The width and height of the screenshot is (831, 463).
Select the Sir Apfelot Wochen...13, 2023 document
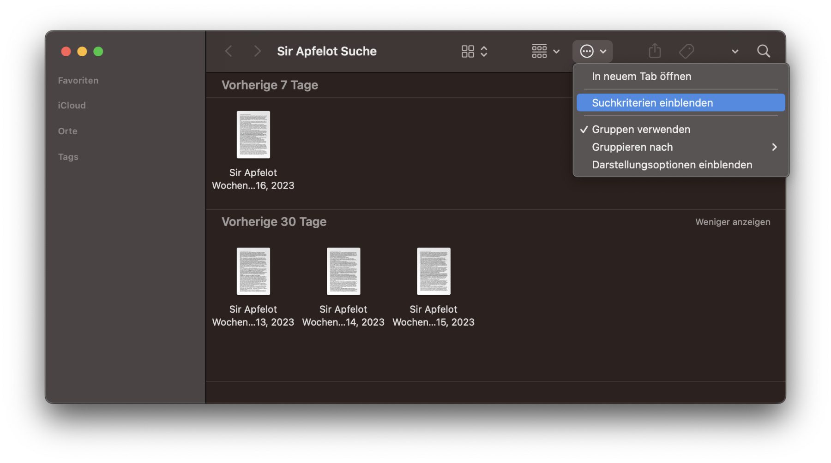point(253,272)
